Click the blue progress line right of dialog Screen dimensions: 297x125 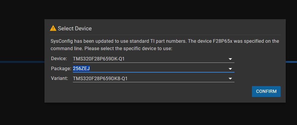click(x=291, y=62)
